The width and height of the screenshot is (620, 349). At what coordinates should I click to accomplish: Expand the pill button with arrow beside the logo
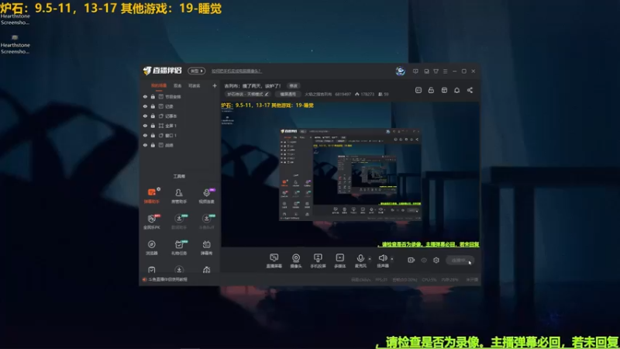197,71
